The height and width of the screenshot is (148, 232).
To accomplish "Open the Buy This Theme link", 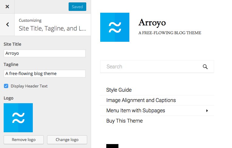I will 125,121.
